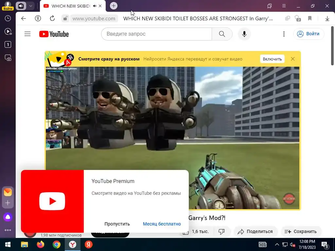Close the WHICH NEW SKIBIDI tab
Viewport: 335px width, 251px height.
[100, 6]
